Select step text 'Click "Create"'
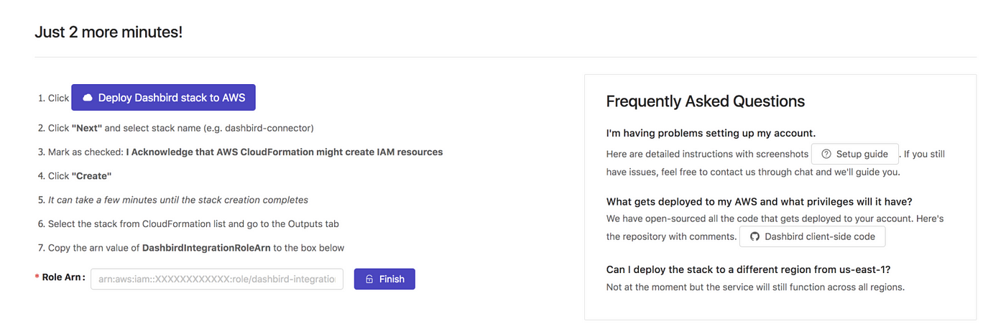 pyautogui.click(x=80, y=176)
